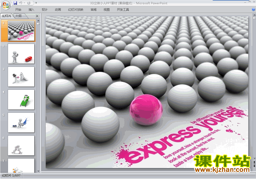
Task: Select slide 6 thumbnail with pushing figures
Action: coord(21,145)
